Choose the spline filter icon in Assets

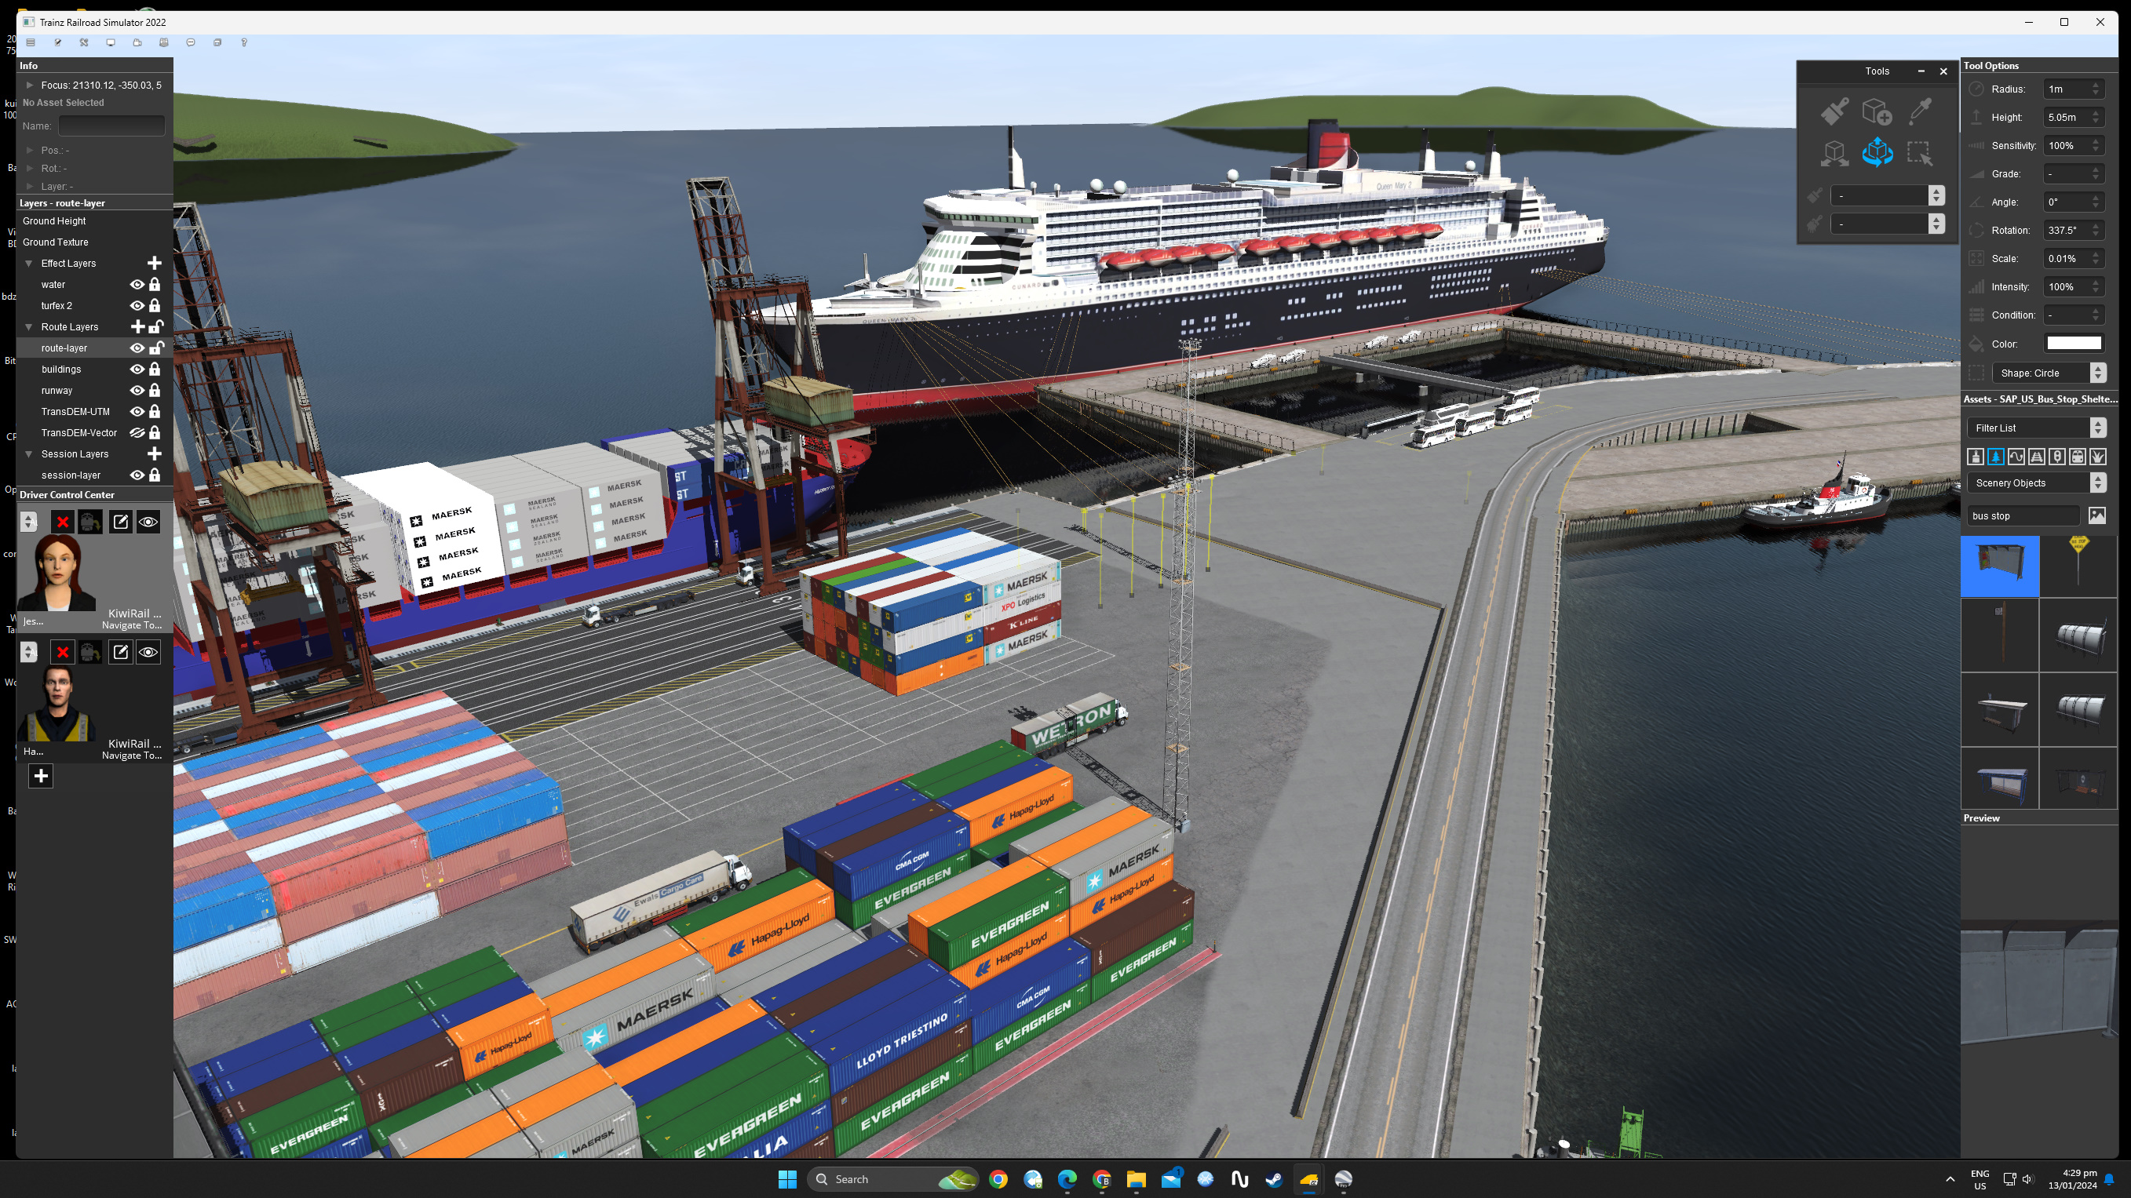coord(2016,457)
